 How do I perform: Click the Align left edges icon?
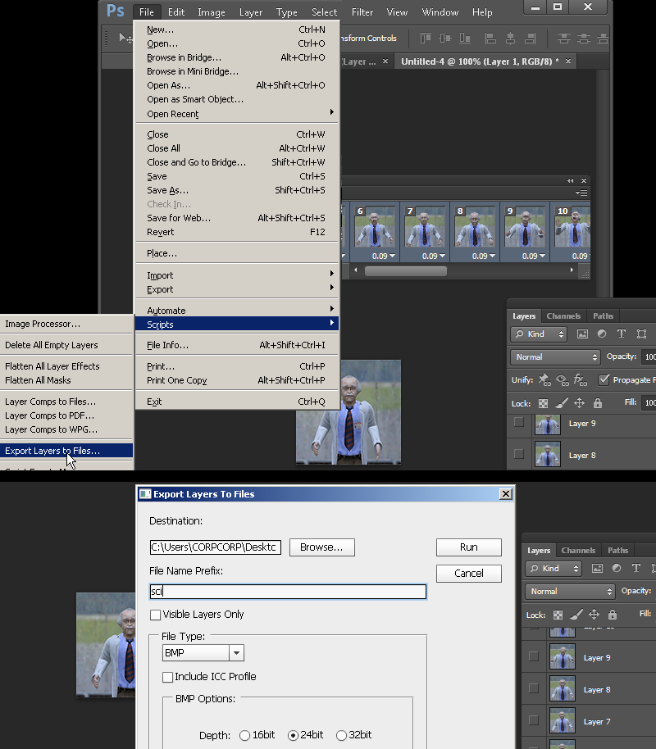click(490, 39)
